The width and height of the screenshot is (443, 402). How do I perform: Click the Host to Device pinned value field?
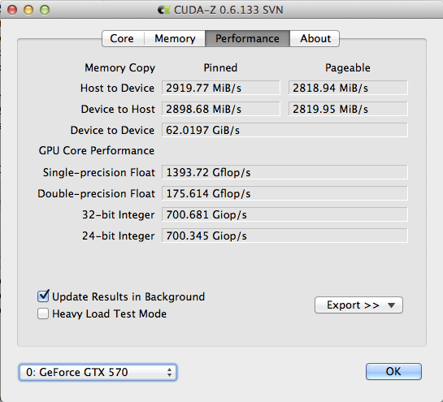pos(220,88)
